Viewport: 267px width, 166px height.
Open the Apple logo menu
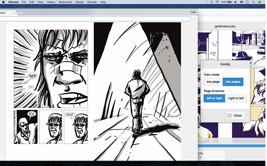click(x=3, y=2)
